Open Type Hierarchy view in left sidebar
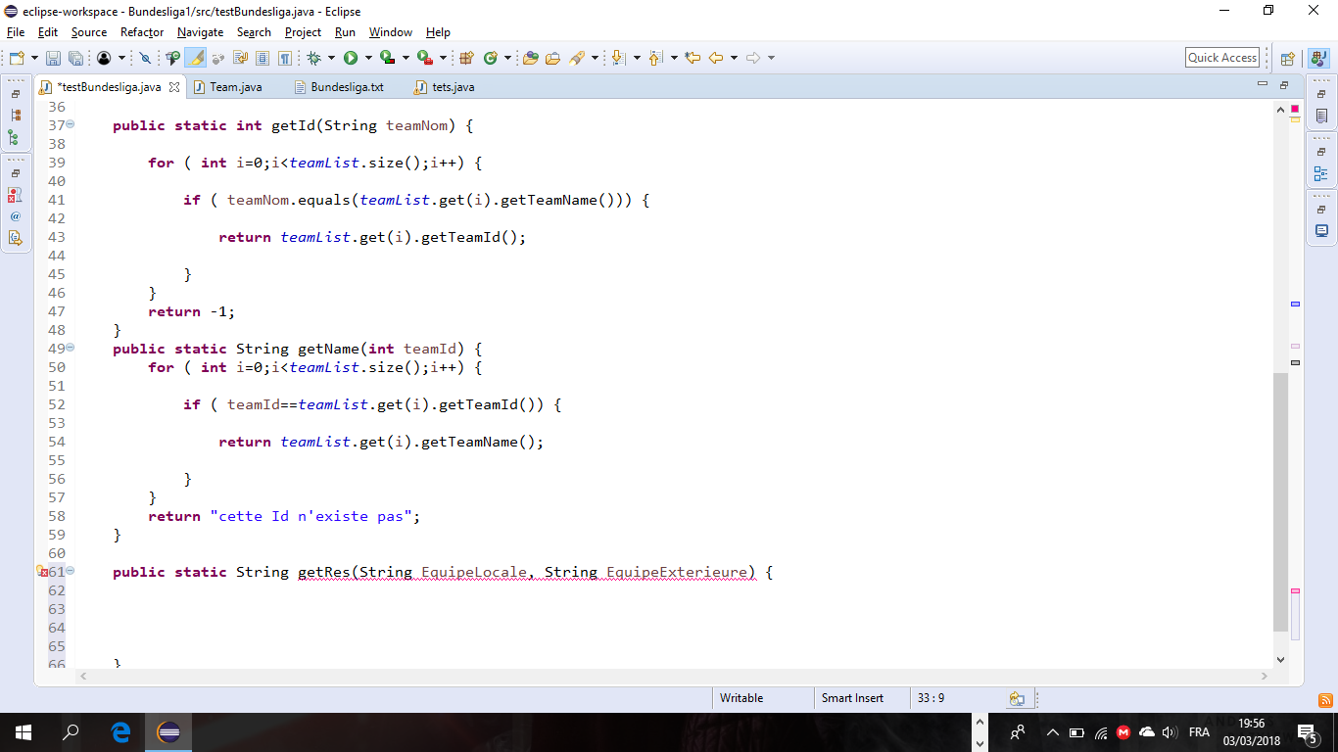1338x752 pixels. click(x=15, y=137)
